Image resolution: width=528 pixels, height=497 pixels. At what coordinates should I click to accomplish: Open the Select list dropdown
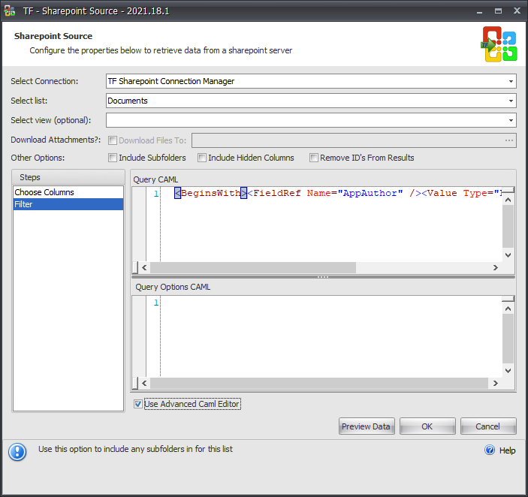point(511,101)
